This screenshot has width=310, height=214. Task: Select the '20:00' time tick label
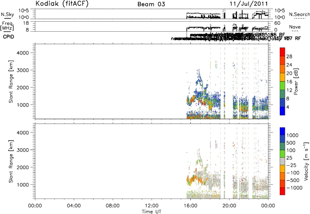click(x=229, y=206)
